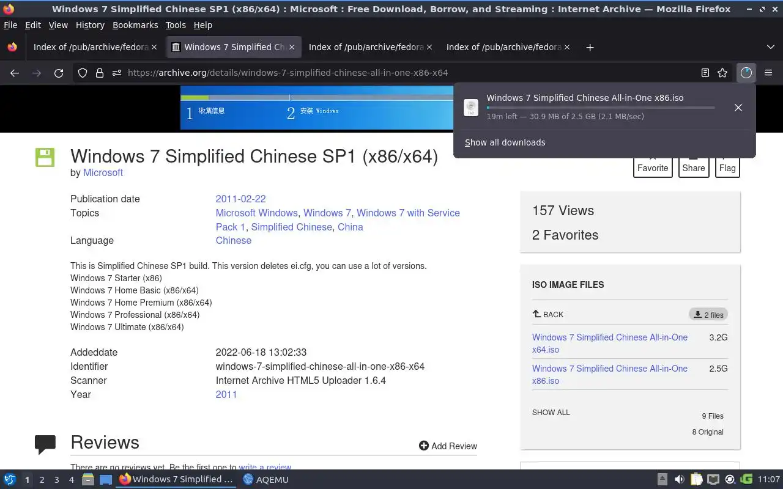This screenshot has height=489, width=783.
Task: Open the Microsoft Windows topic link
Action: [x=256, y=213]
